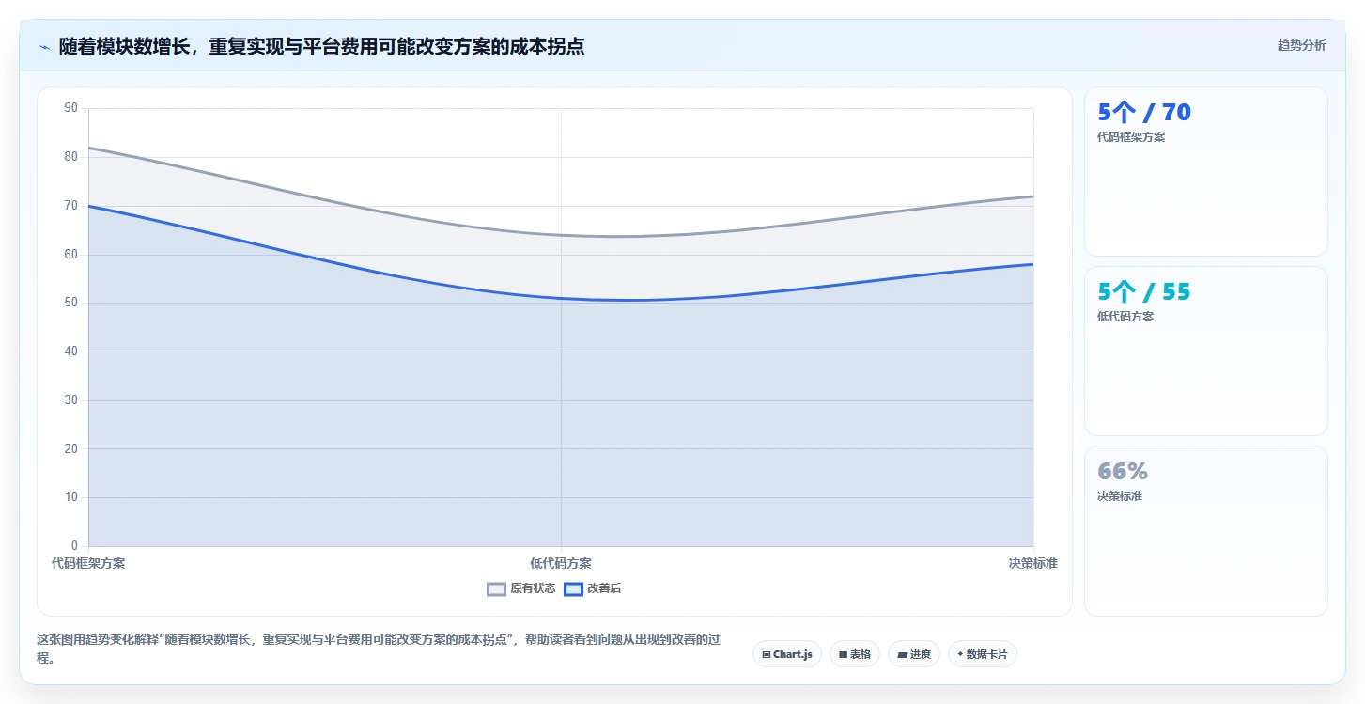Click the trend icon beside the header title
Viewport: 1365px width, 704px height.
tap(44, 47)
